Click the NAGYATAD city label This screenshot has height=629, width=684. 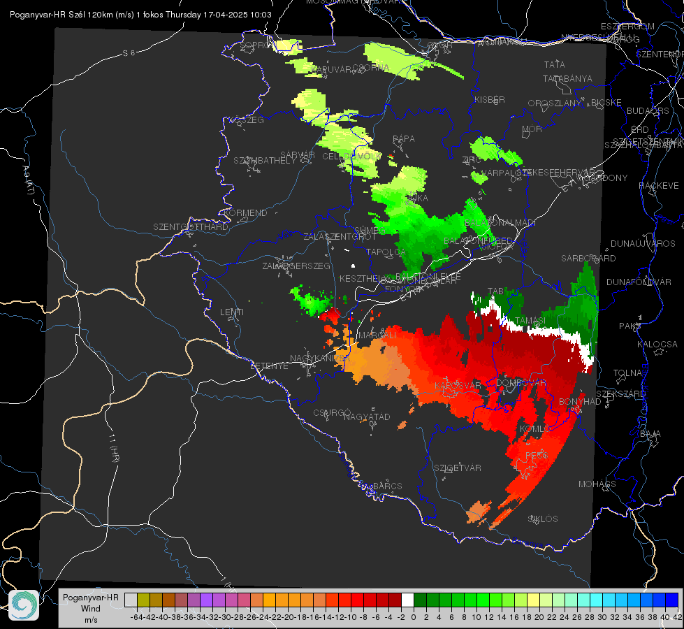click(x=367, y=417)
